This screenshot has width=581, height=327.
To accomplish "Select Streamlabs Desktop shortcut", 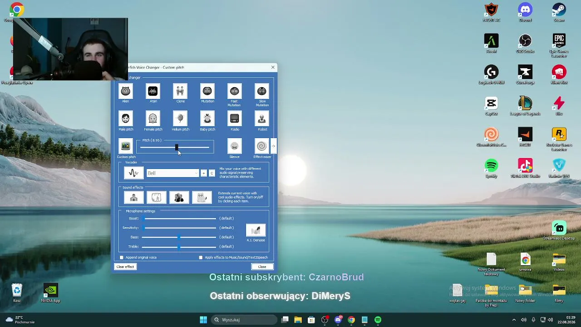I will [x=559, y=231].
